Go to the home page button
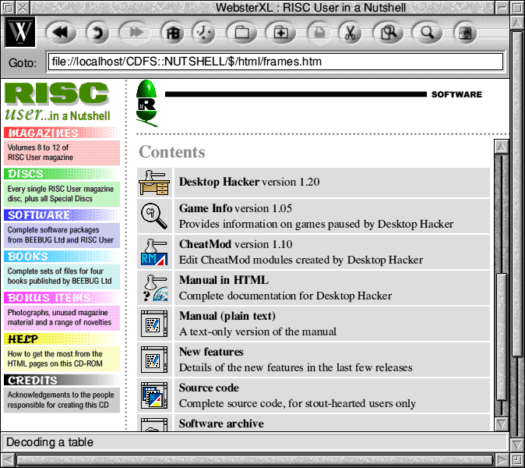The height and width of the screenshot is (468, 525). click(173, 33)
